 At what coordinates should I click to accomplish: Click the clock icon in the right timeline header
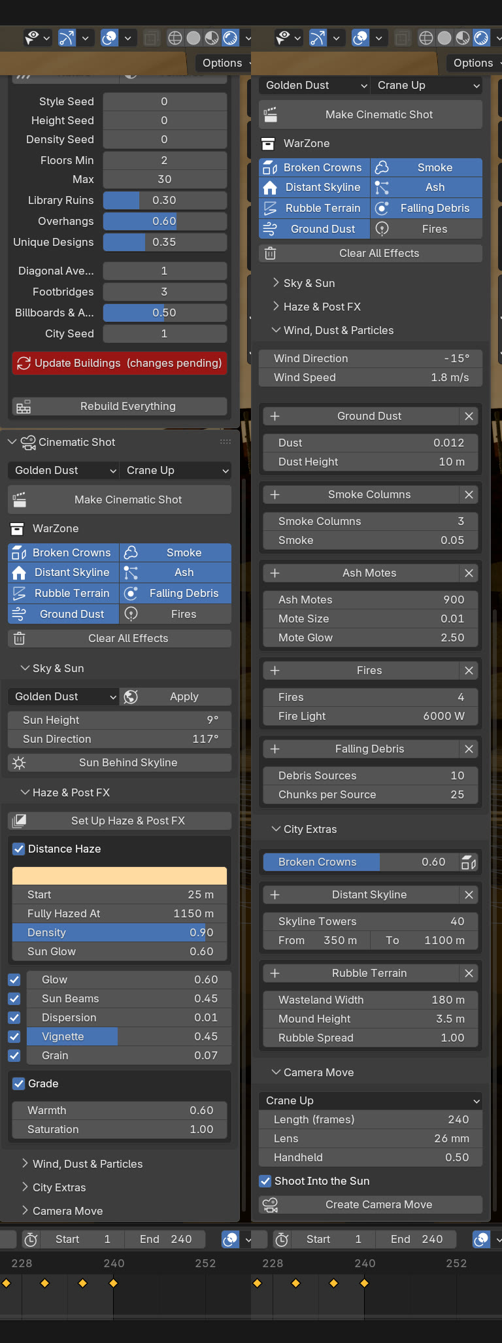282,1240
